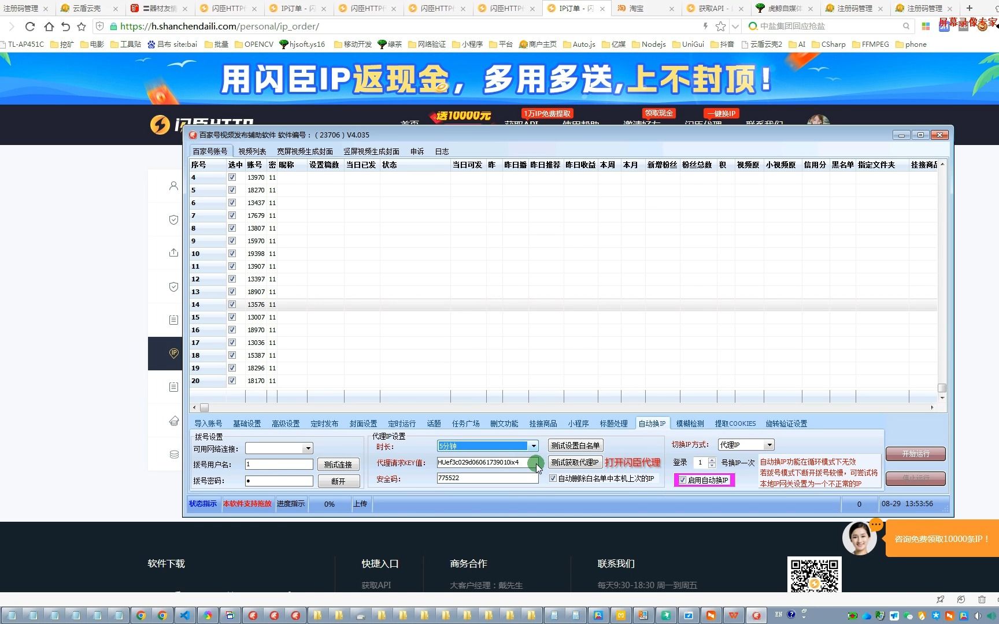Open the 切换IP方式 dropdown
The image size is (999, 624).
[x=769, y=445]
